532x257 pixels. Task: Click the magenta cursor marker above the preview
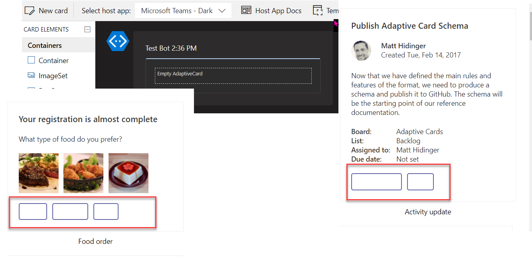pyautogui.click(x=335, y=23)
